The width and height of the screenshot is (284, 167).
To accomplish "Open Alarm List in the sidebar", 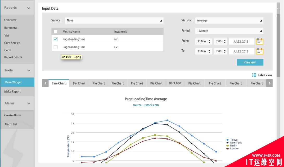I will pyautogui.click(x=11, y=124).
